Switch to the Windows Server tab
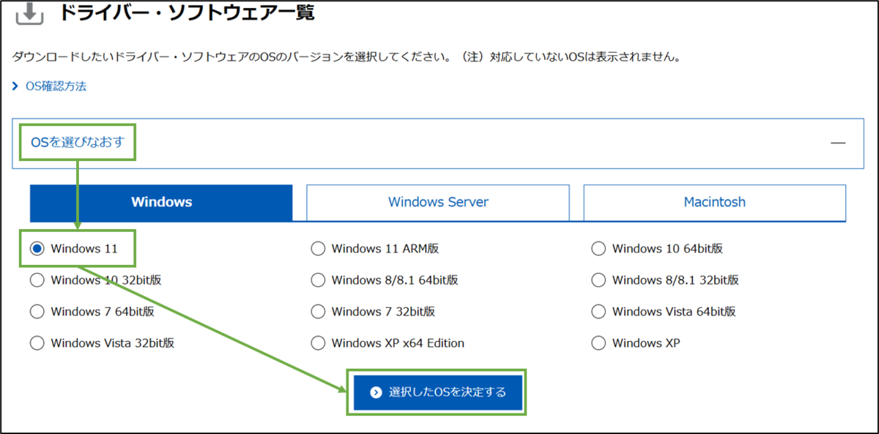This screenshot has width=879, height=434. click(x=438, y=203)
